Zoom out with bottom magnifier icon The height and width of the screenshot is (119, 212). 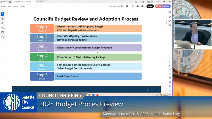170,91
